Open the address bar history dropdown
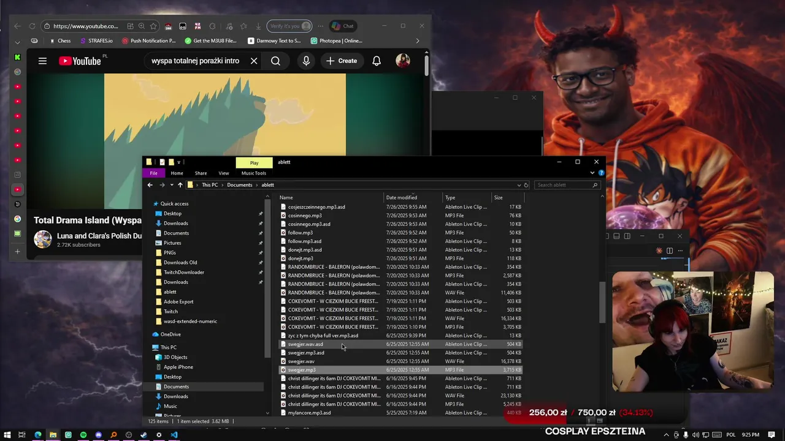This screenshot has height=441, width=785. pos(519,185)
